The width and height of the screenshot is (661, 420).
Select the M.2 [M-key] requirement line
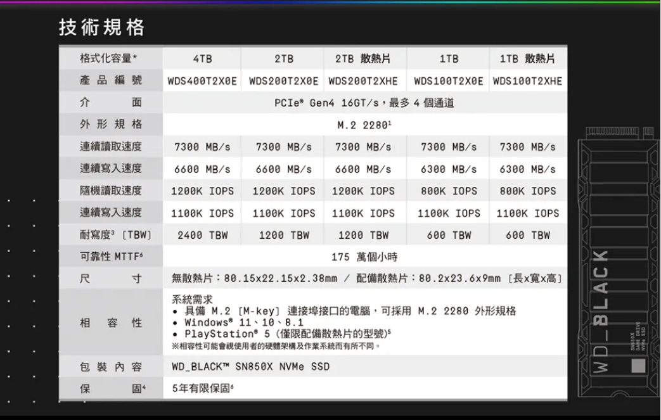[x=344, y=311]
